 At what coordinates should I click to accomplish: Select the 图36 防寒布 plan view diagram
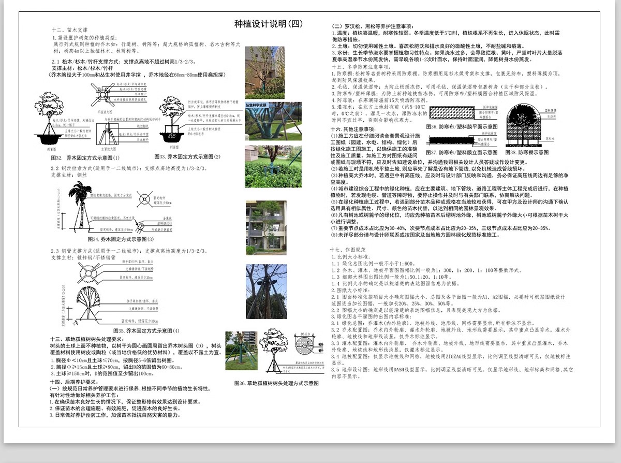pyautogui.click(x=452, y=112)
